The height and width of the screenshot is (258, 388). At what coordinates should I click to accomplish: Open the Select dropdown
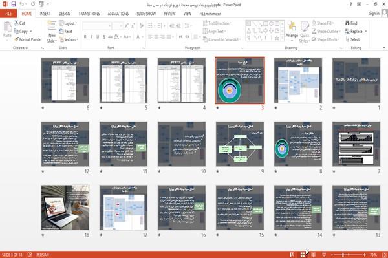pyautogui.click(x=354, y=39)
